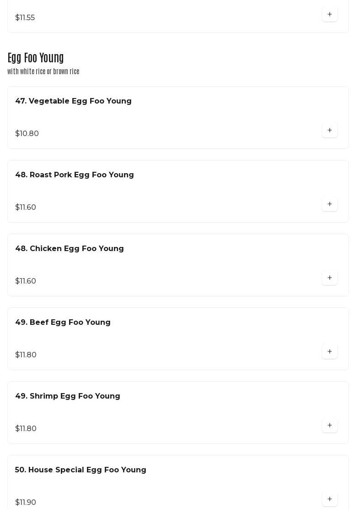Select the $11.90 House Special price
Image resolution: width=356 pixels, height=509 pixels.
26,503
